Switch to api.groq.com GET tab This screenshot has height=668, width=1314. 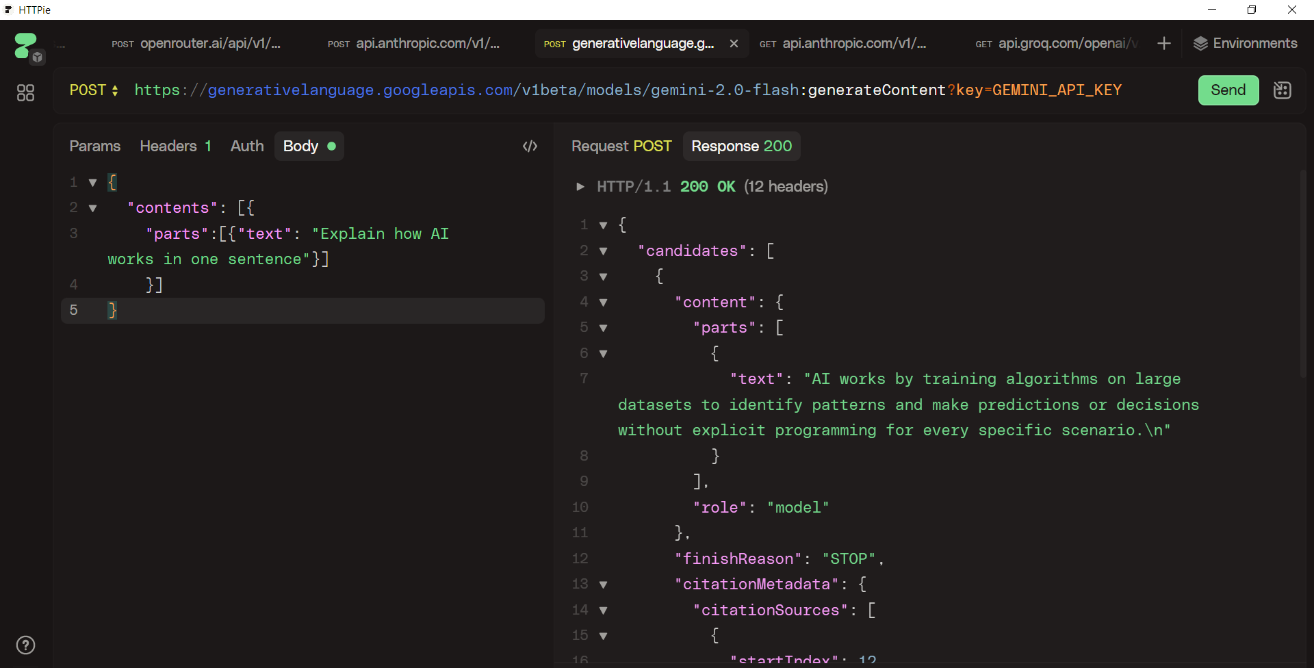(x=1057, y=43)
